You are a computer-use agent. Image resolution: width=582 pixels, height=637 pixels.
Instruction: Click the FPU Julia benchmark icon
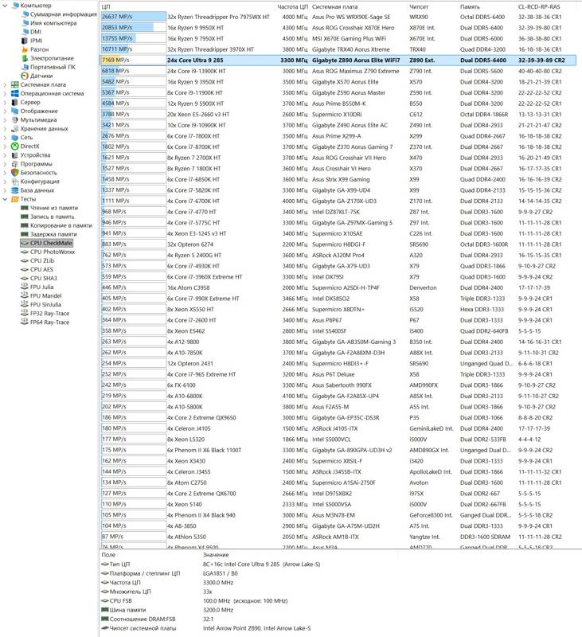pos(24,287)
